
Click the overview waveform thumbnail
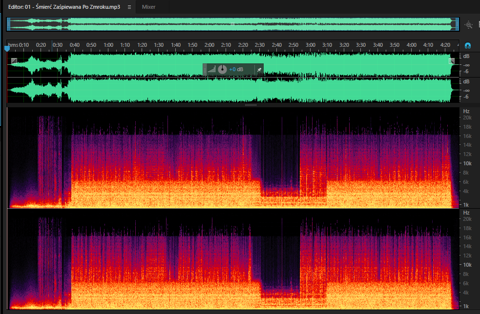click(232, 24)
